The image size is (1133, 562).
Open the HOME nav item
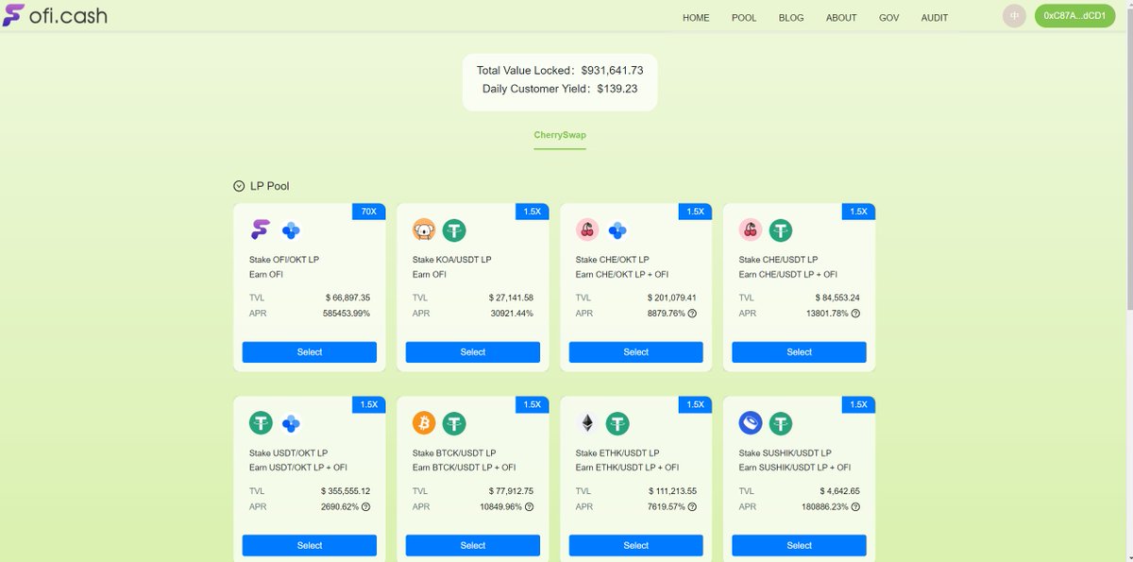696,18
